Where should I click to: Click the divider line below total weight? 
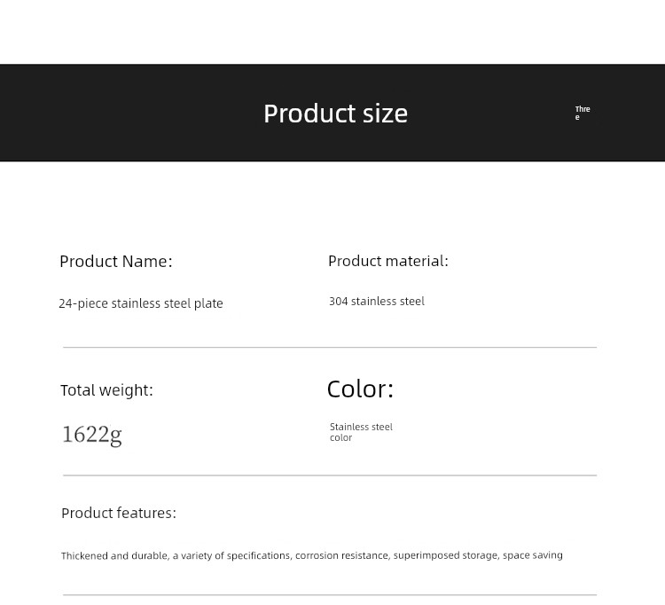tap(330, 475)
